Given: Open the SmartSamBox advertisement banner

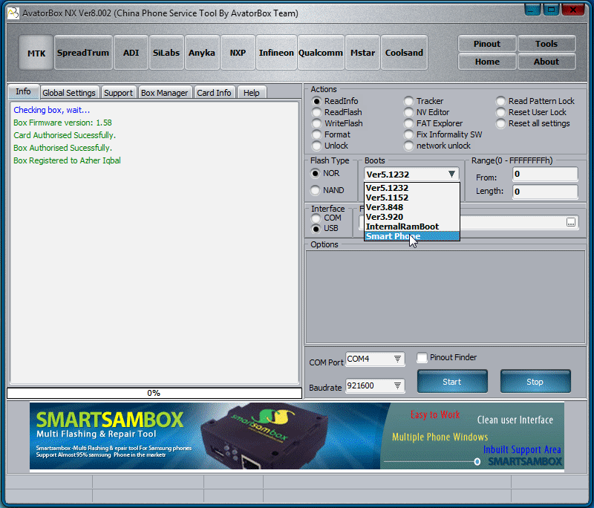Looking at the screenshot, I should click(296, 436).
